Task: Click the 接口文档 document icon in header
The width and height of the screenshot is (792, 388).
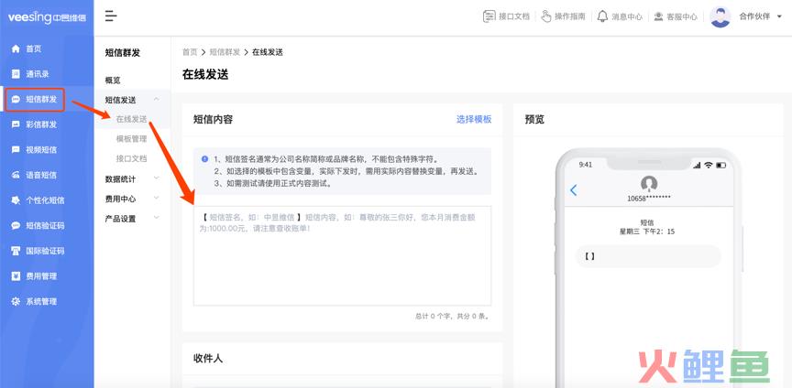Action: pos(489,16)
